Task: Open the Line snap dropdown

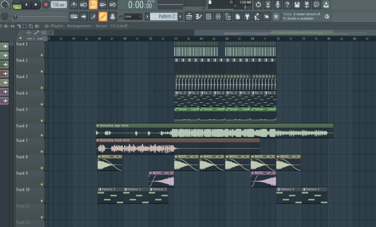Action: 132,16
